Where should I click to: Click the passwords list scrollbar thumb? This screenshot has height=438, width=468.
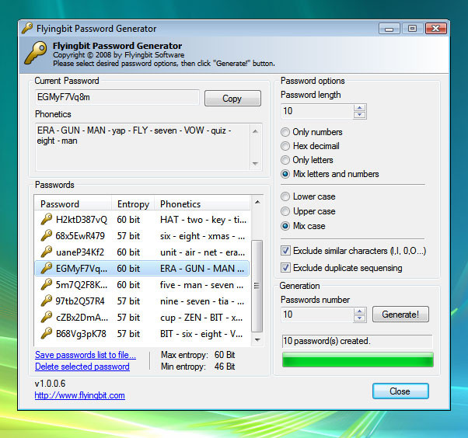(x=257, y=286)
